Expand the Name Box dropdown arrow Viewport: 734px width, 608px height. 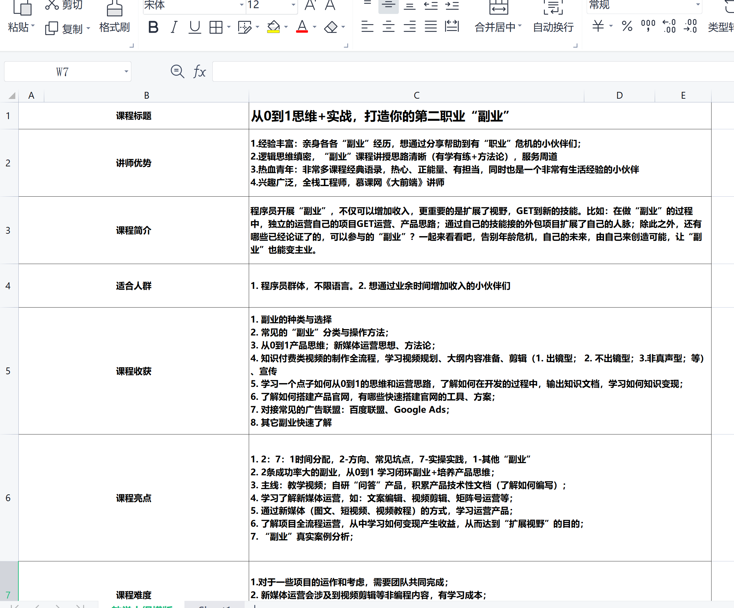point(126,72)
